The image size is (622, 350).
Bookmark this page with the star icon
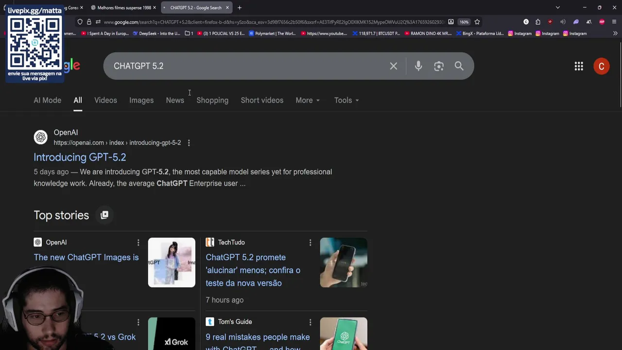(x=477, y=22)
